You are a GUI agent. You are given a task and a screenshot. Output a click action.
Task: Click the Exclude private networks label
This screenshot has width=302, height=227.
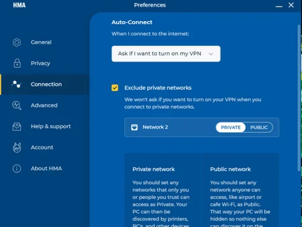(158, 88)
